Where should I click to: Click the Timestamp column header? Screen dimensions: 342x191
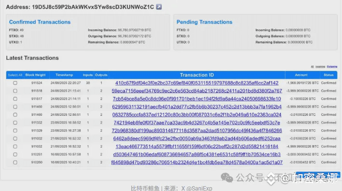pyautogui.click(x=64, y=75)
